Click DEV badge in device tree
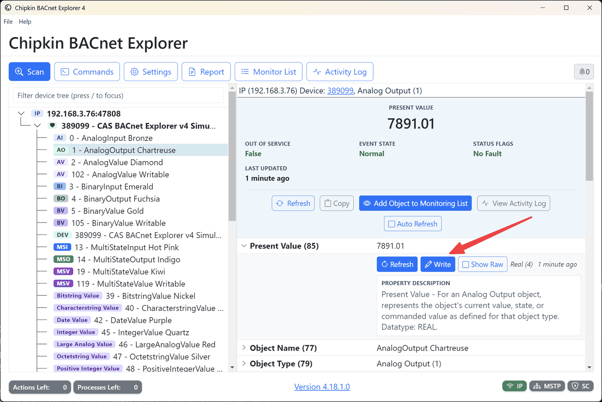 coord(63,235)
